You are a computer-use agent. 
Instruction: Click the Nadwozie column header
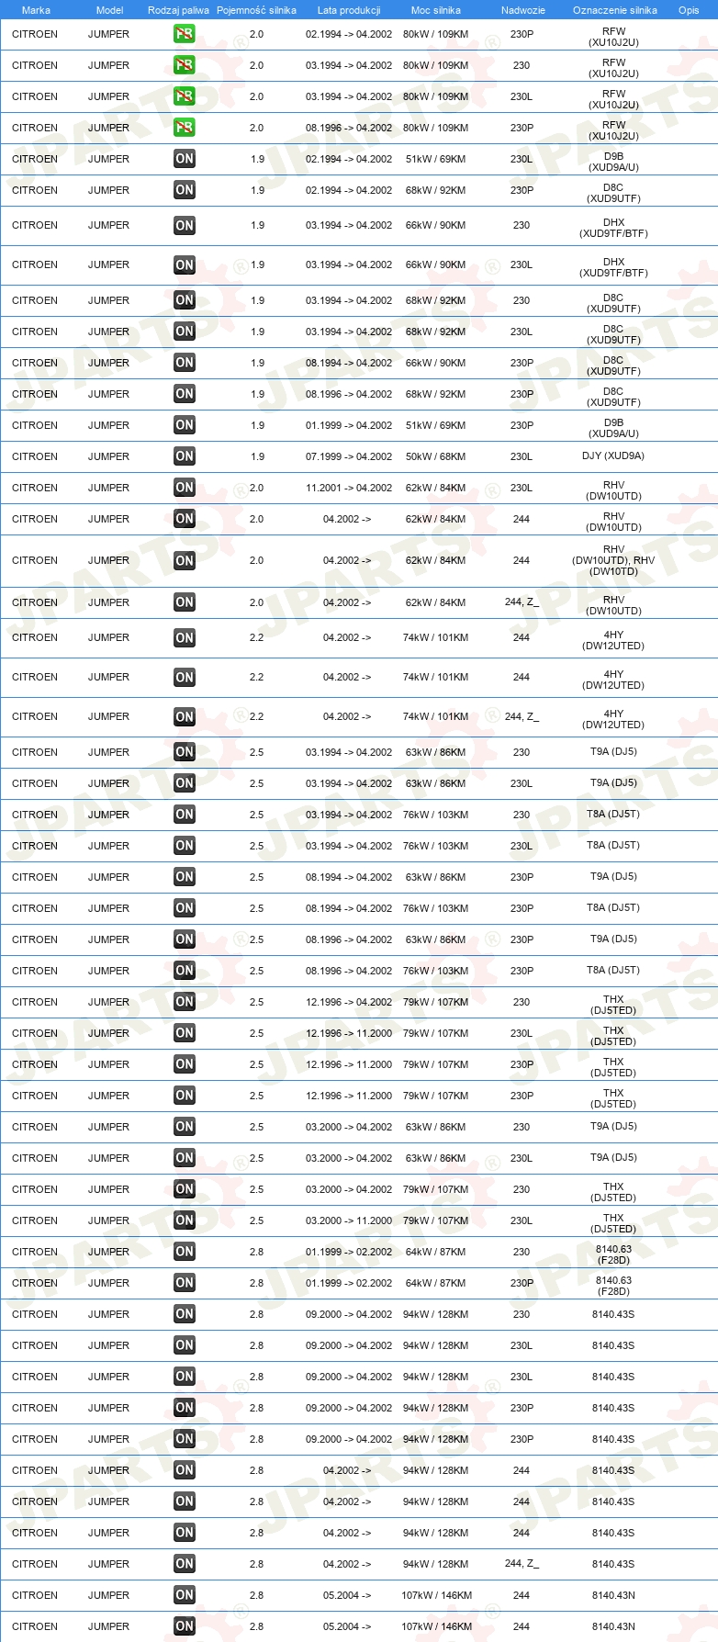point(523,10)
